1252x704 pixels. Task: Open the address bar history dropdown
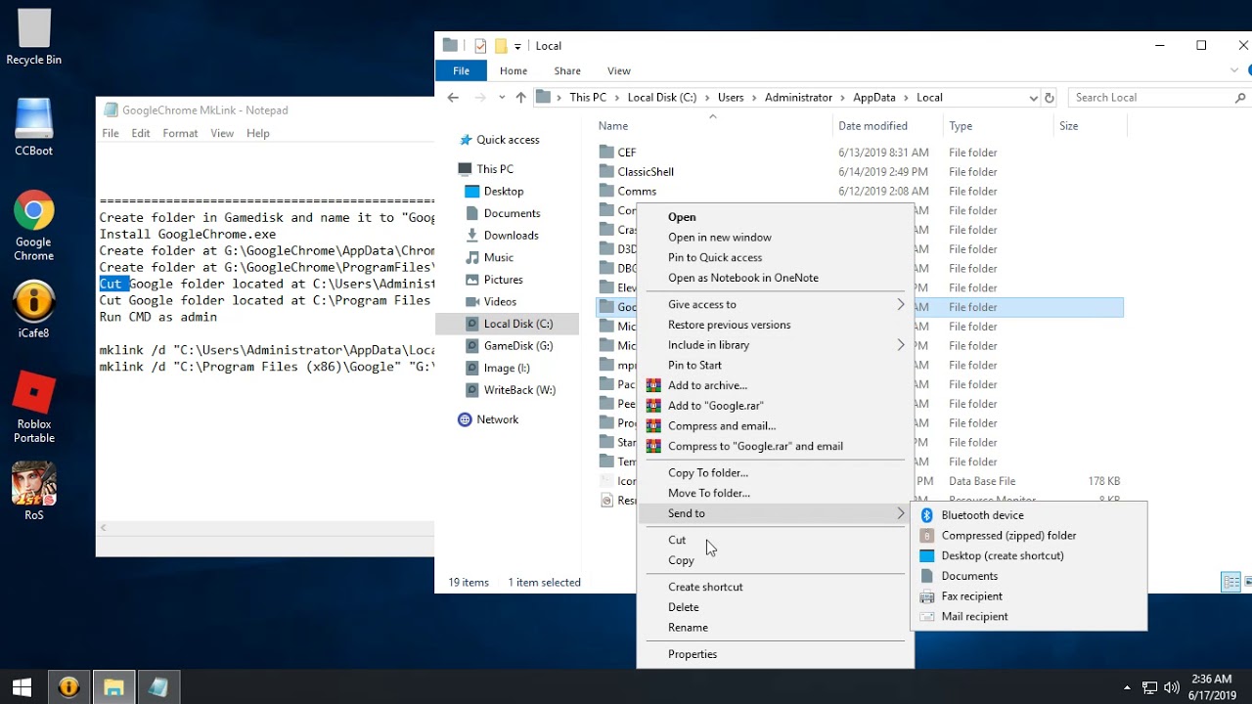(x=1033, y=98)
